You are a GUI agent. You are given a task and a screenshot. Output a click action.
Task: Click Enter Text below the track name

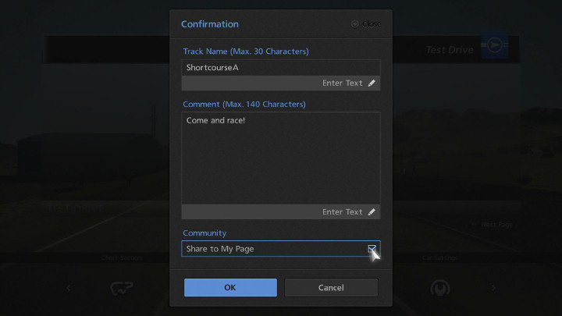click(x=343, y=83)
